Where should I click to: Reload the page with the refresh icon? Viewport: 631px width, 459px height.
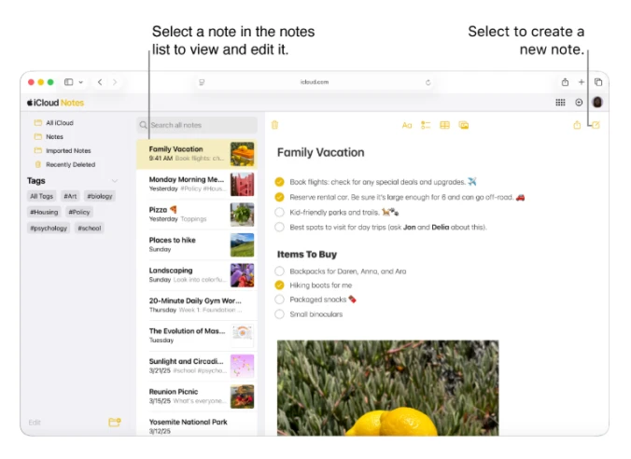pyautogui.click(x=428, y=82)
